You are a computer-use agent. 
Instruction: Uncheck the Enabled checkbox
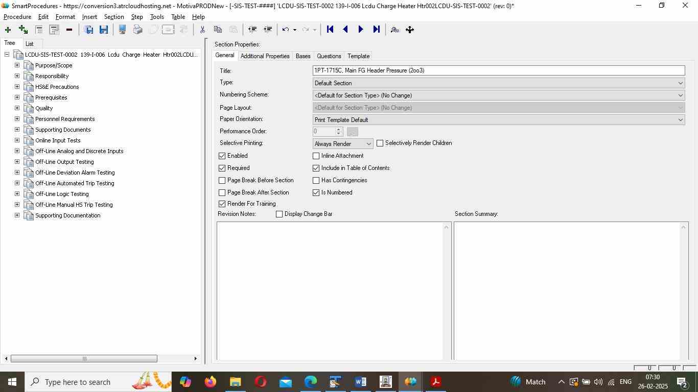222,156
